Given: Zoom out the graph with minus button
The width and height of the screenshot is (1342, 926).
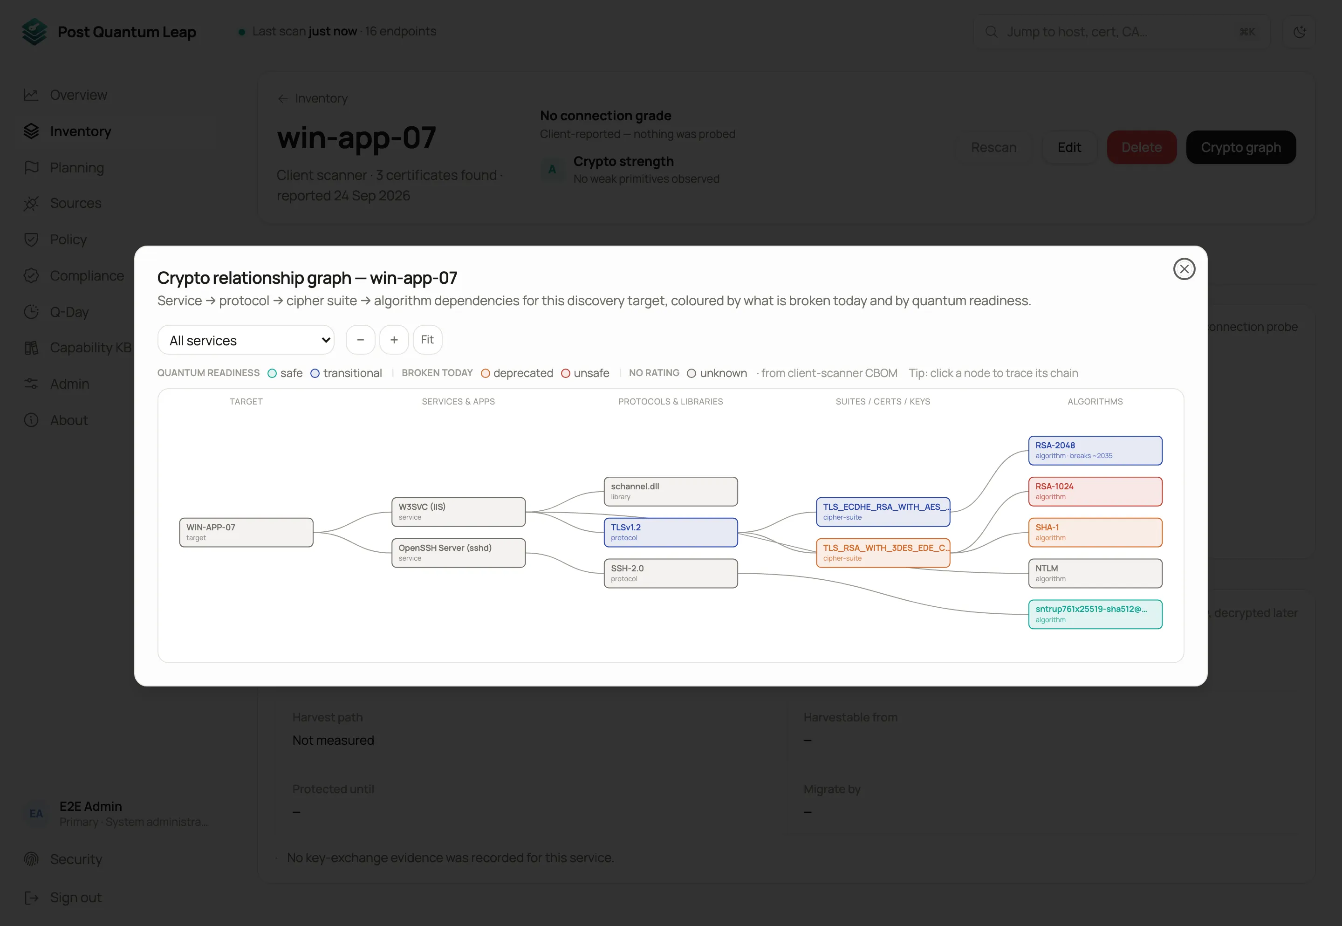Looking at the screenshot, I should click(360, 339).
